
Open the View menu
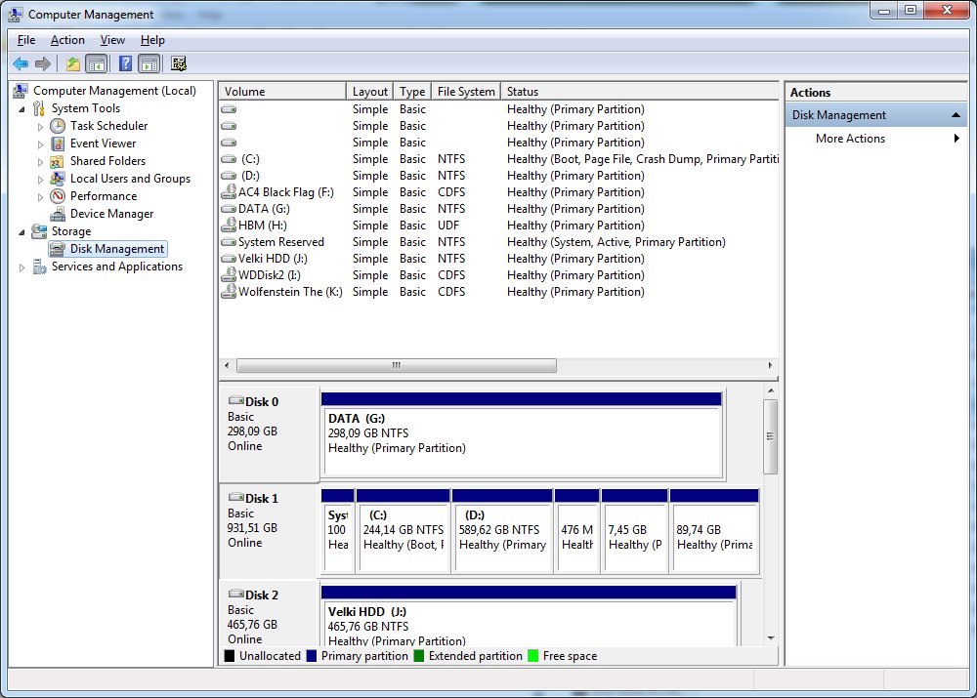pyautogui.click(x=112, y=40)
